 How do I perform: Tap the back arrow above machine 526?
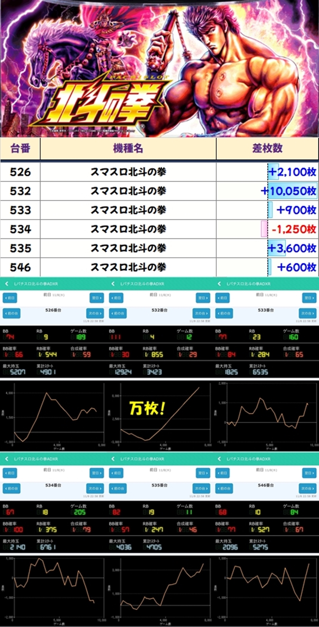(x=7, y=284)
